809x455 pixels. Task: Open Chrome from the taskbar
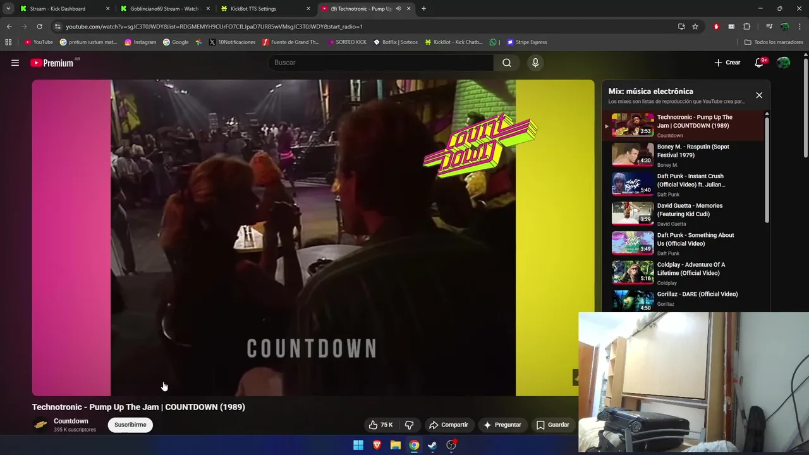(x=413, y=445)
